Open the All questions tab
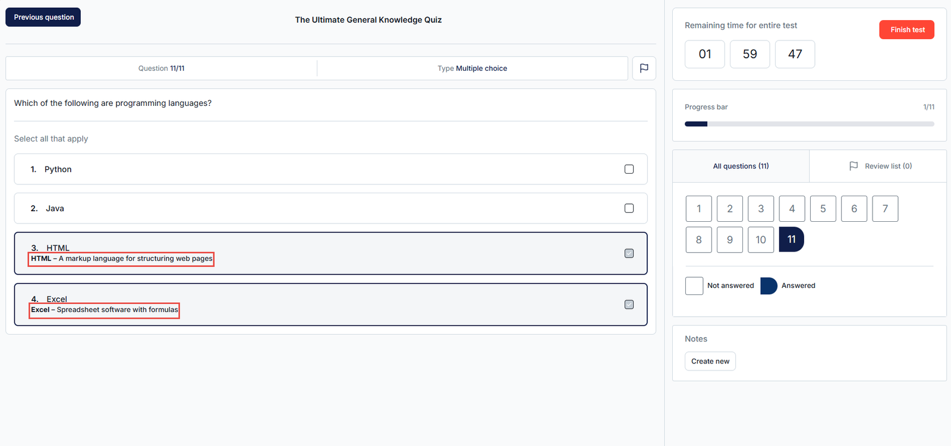 click(x=741, y=166)
